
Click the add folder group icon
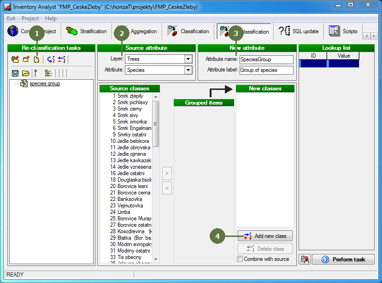[16, 59]
